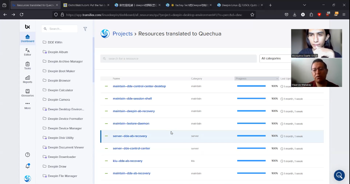Click the Transifex logo in the sidebar
Image resolution: width=350 pixels, height=184 pixels.
(x=27, y=27)
